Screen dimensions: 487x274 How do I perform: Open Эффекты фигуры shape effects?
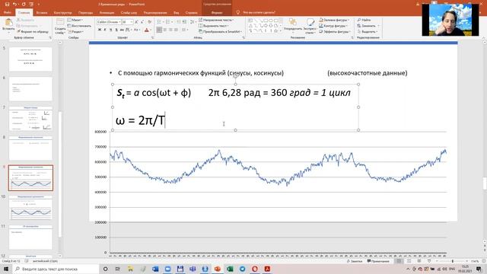(335, 32)
